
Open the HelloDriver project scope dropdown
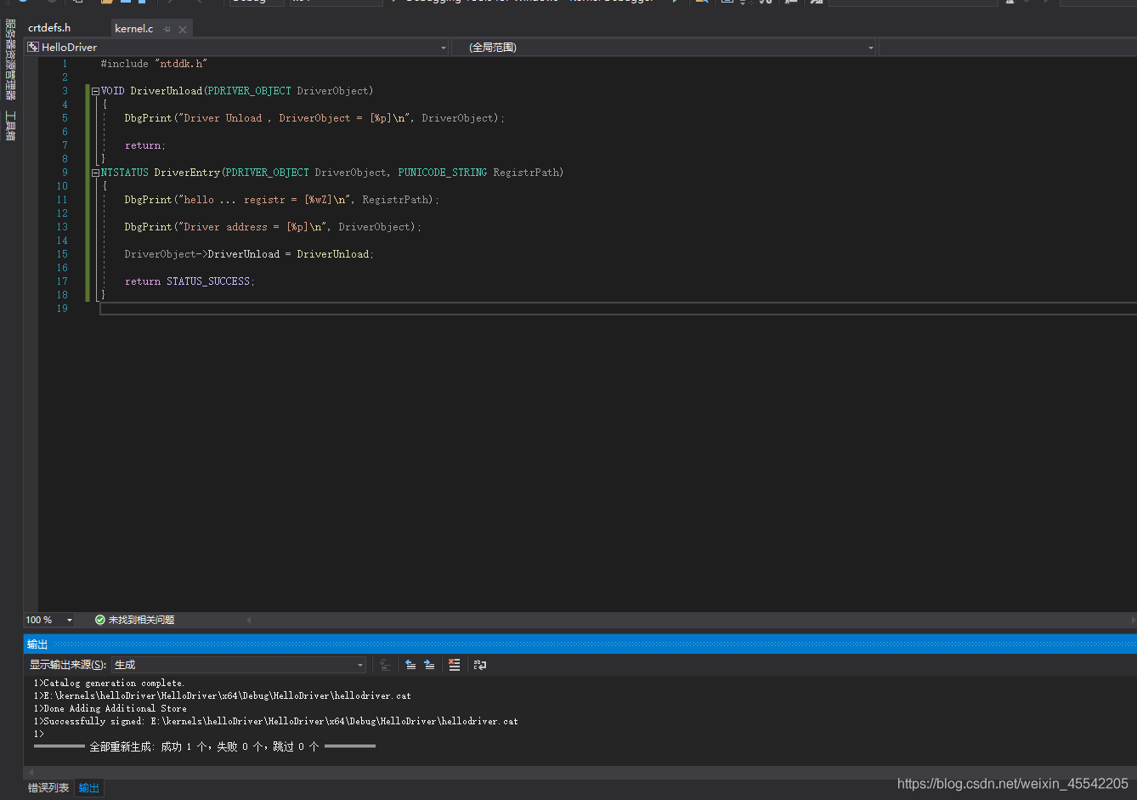443,48
